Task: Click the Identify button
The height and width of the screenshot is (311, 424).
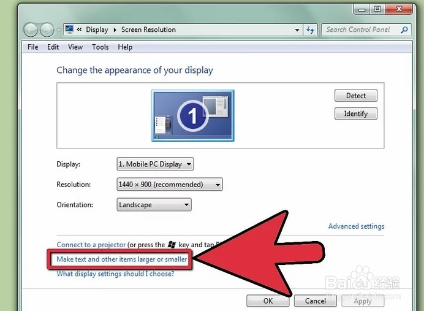Action: pyautogui.click(x=356, y=113)
